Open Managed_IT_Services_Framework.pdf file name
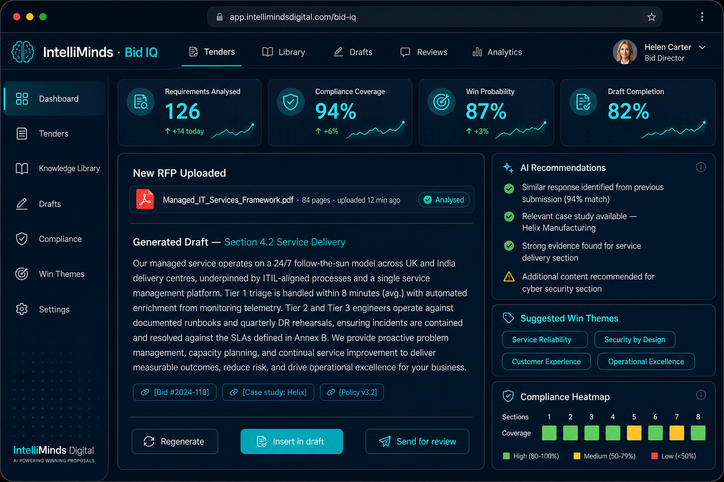Image resolution: width=724 pixels, height=482 pixels. click(228, 200)
